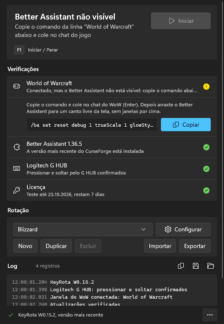The height and width of the screenshot is (324, 224).
Task: Click log line 'Janela do WoW conectada'
Action: point(112,297)
